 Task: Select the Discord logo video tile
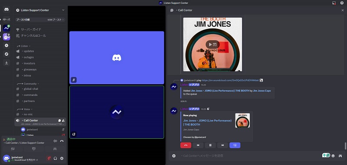117,58
